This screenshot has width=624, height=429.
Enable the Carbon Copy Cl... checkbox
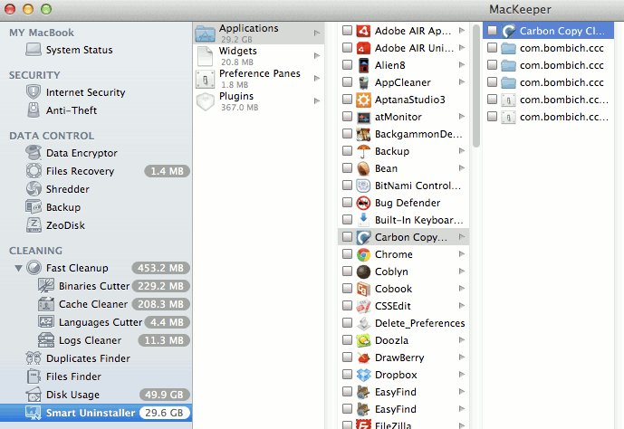pos(492,31)
